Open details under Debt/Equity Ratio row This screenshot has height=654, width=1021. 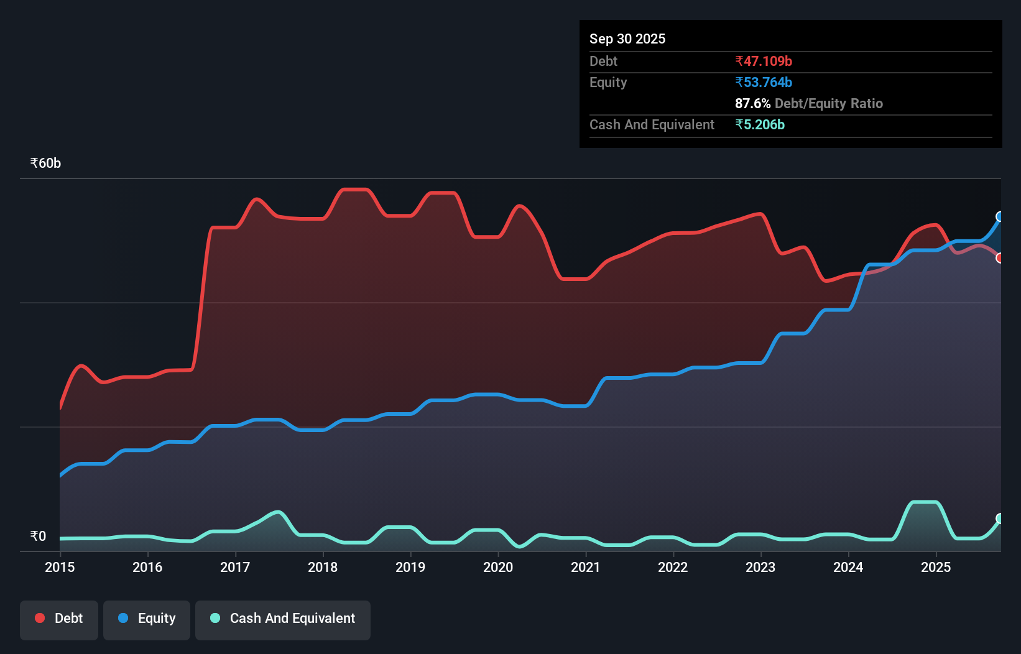[x=809, y=103]
